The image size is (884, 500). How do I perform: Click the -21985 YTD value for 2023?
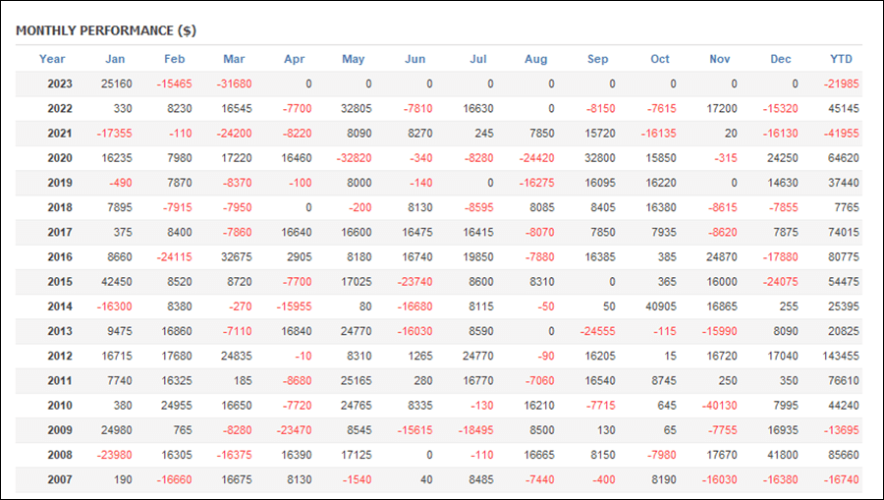click(841, 84)
